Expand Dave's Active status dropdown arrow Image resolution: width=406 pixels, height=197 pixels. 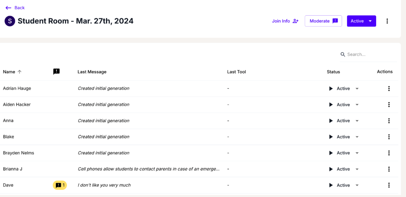(x=357, y=185)
